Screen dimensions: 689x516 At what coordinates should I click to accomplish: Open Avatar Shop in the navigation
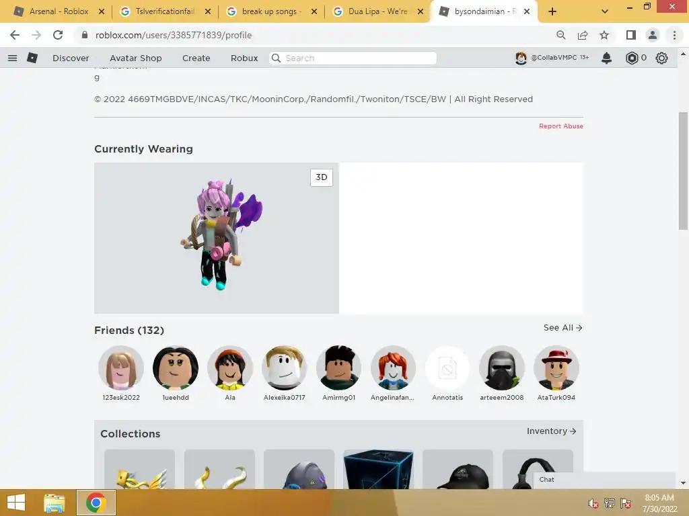[x=136, y=58]
